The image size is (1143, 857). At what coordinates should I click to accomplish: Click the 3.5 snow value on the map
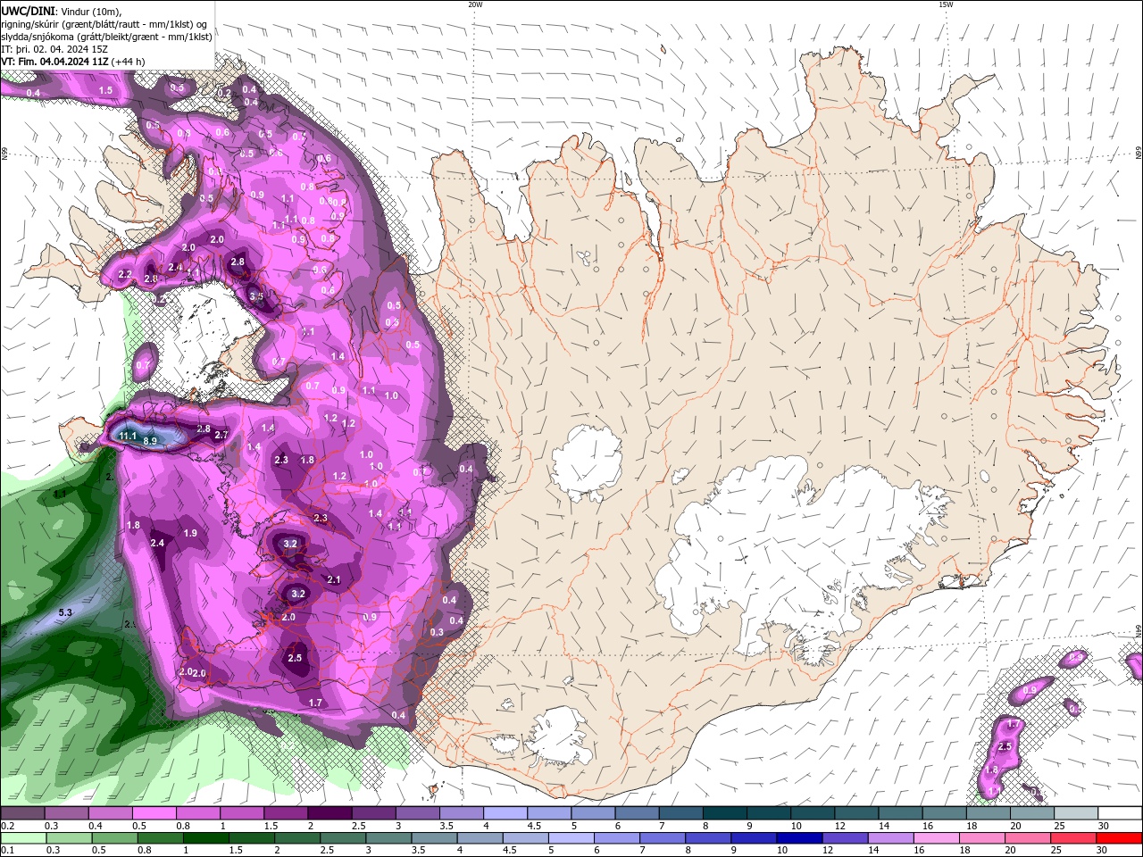pos(256,296)
